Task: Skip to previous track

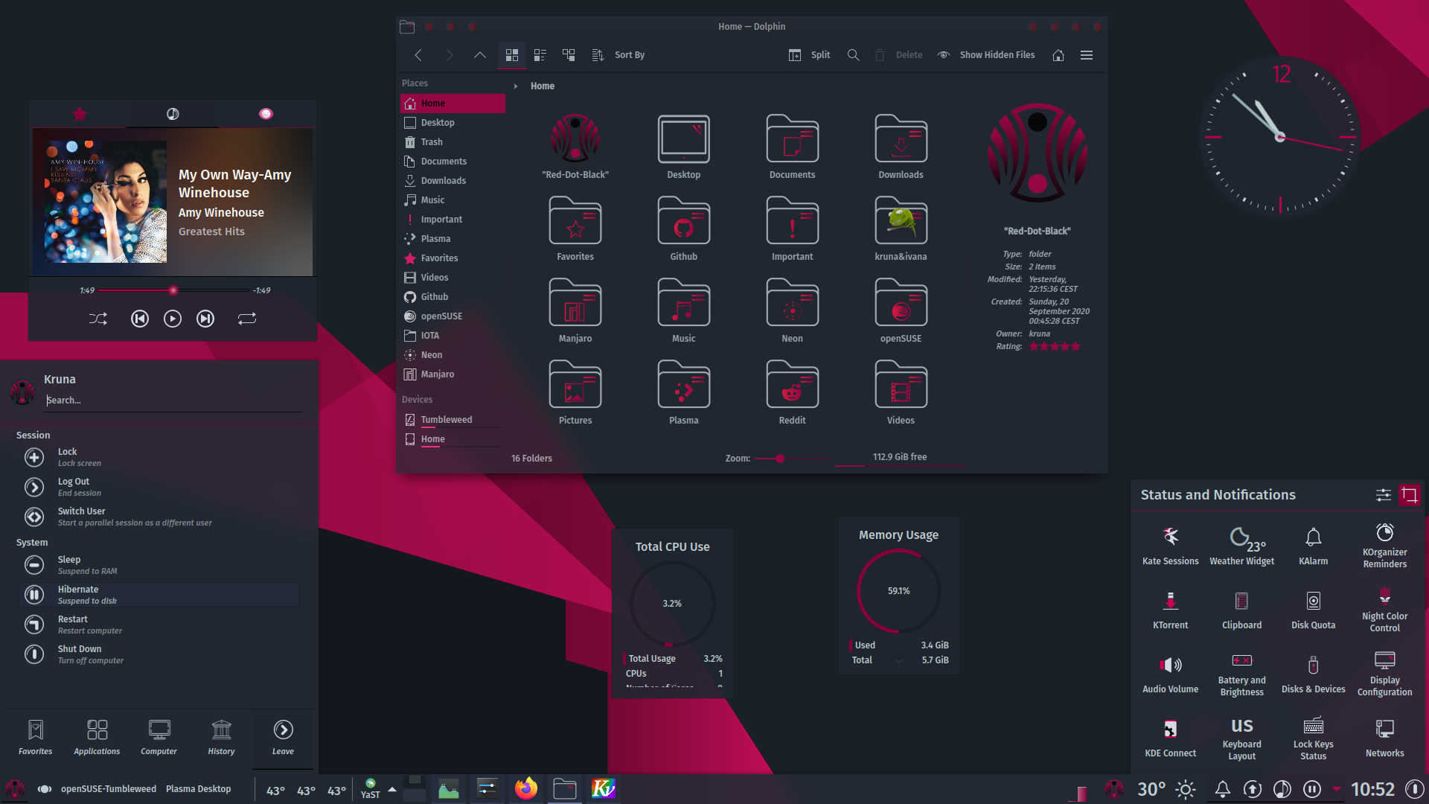Action: 140,319
